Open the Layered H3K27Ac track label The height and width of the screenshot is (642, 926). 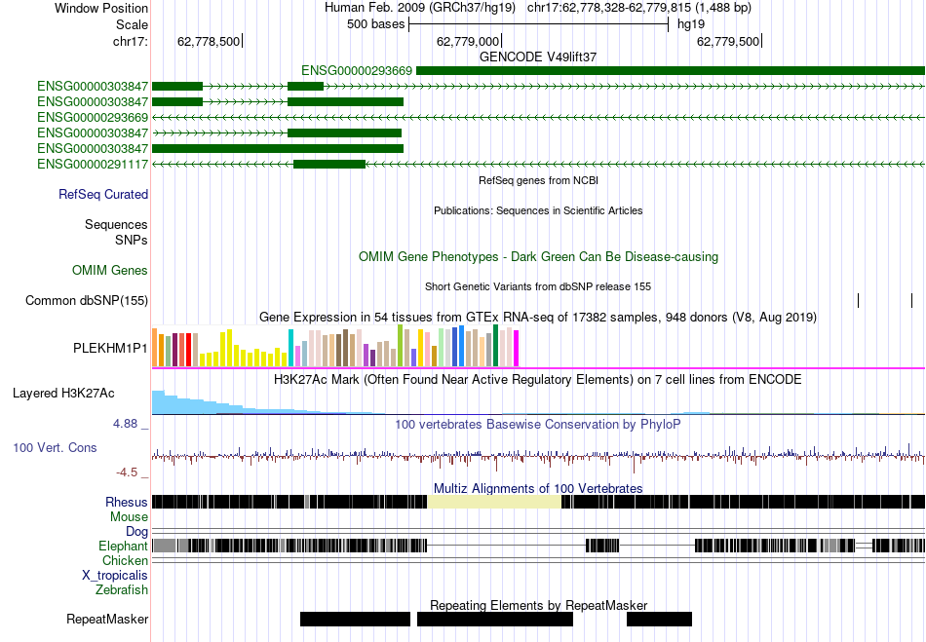63,393
